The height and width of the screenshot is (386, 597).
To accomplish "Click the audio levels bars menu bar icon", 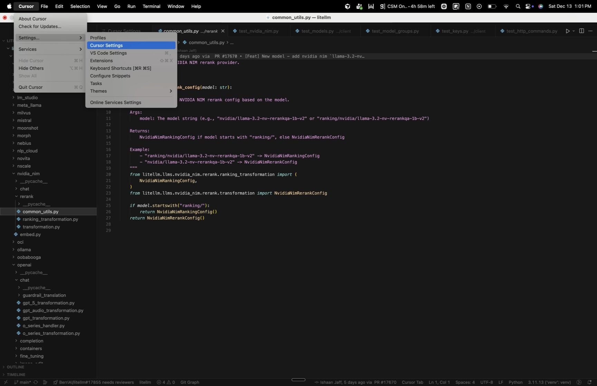I will 371,6.
